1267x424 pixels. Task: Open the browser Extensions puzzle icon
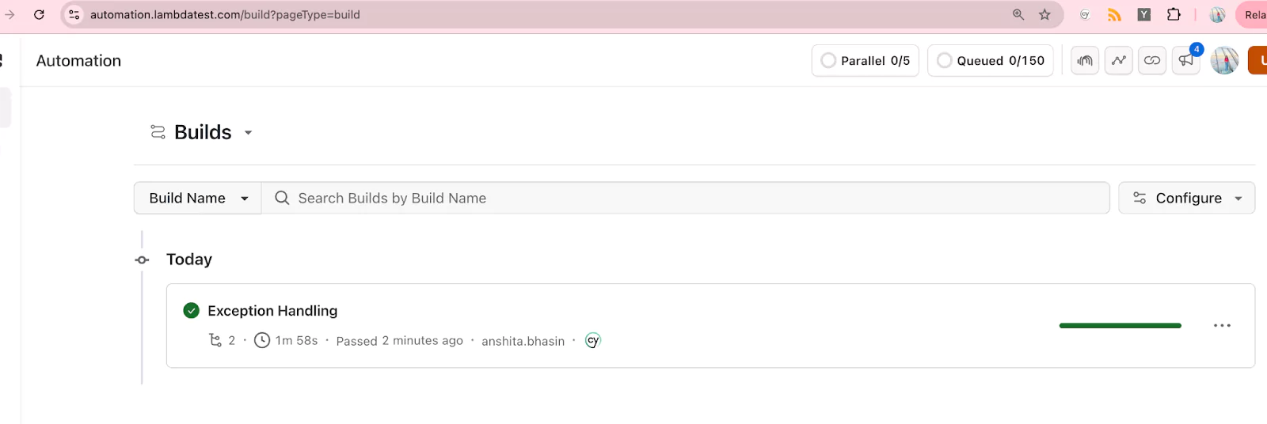click(x=1174, y=15)
